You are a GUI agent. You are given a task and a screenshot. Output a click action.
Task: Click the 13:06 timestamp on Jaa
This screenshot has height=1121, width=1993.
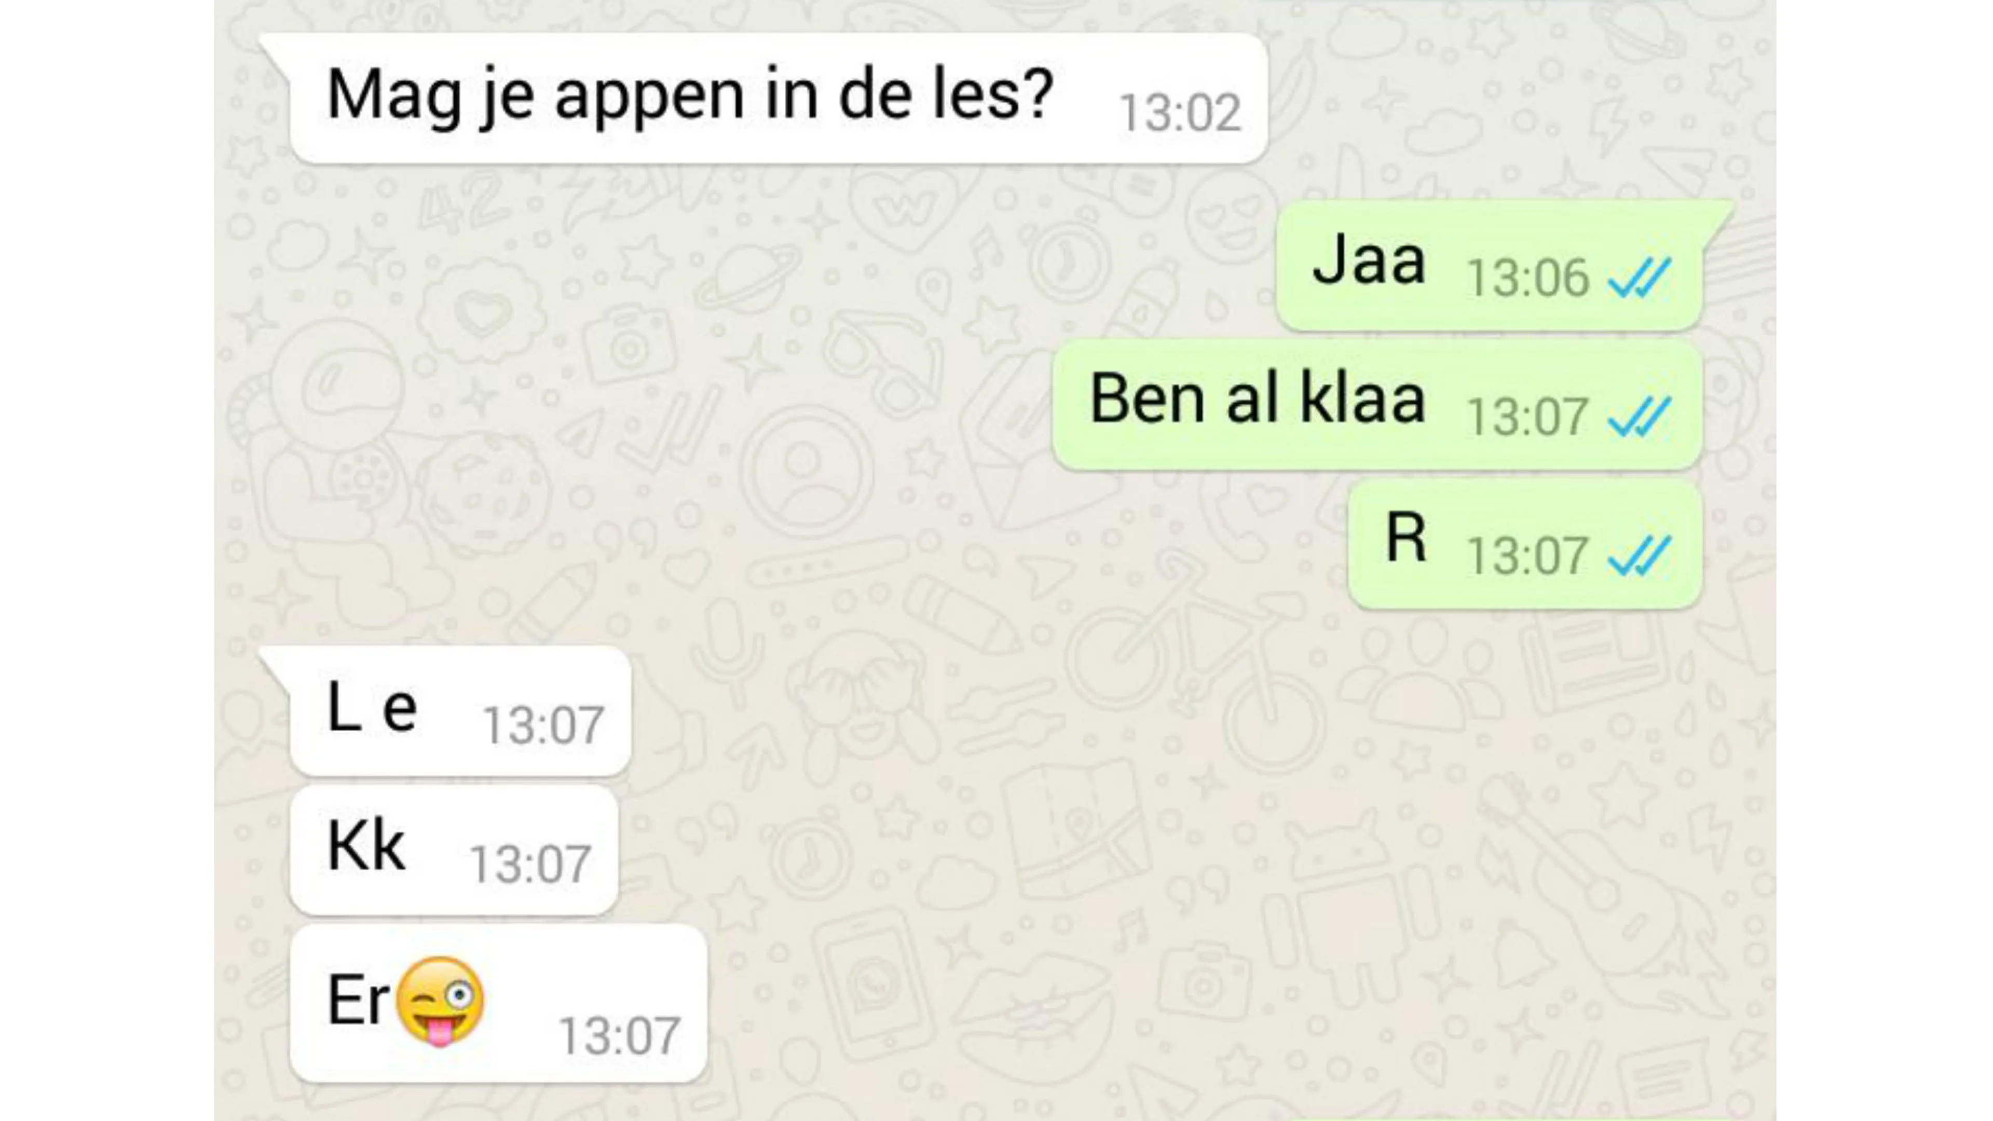click(1528, 279)
